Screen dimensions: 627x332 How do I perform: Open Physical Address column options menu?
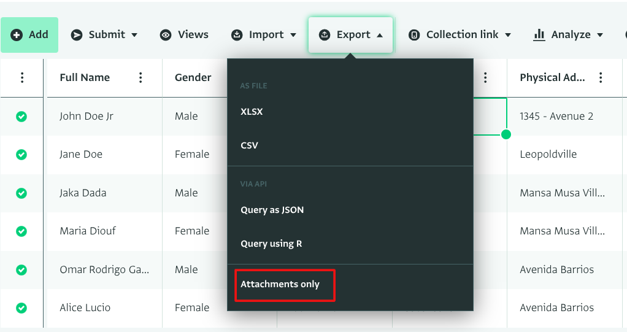[601, 77]
